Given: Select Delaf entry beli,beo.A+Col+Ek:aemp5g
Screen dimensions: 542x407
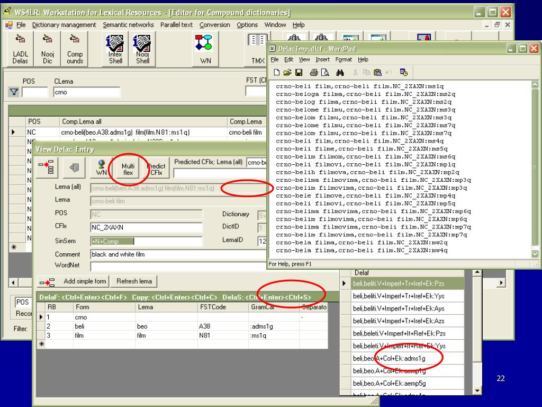Looking at the screenshot, I should (407, 384).
